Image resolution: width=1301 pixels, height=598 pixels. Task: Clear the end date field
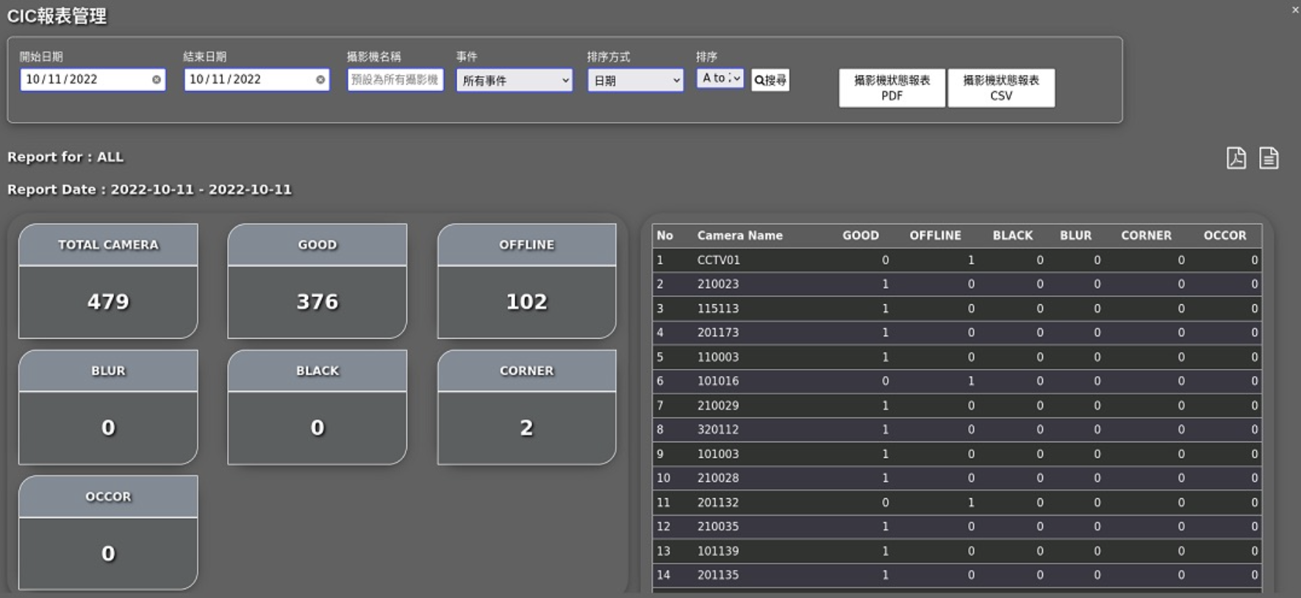click(320, 79)
